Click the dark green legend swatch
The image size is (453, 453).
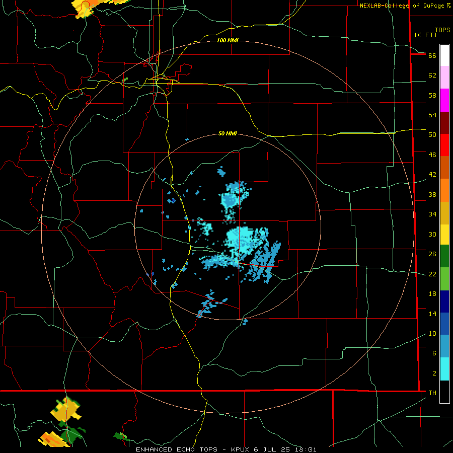pyautogui.click(x=444, y=256)
